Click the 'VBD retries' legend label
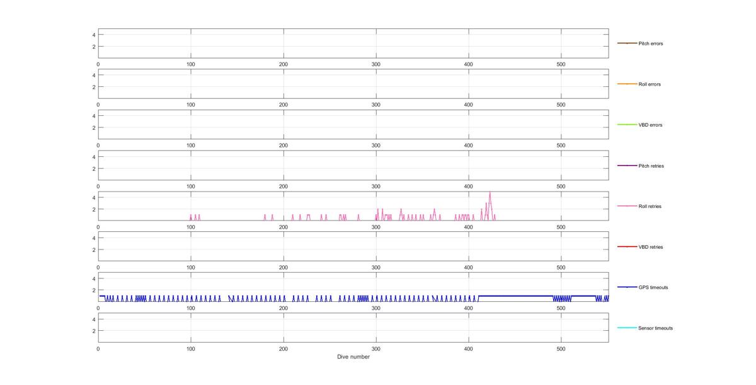Screen dimensions: 756x385 pyautogui.click(x=651, y=247)
